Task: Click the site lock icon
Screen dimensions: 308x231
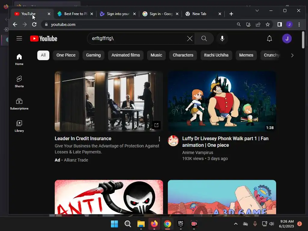Action: 46,24
